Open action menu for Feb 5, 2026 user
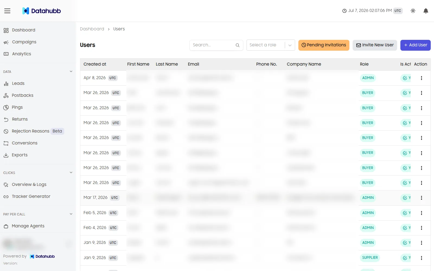 (x=421, y=213)
